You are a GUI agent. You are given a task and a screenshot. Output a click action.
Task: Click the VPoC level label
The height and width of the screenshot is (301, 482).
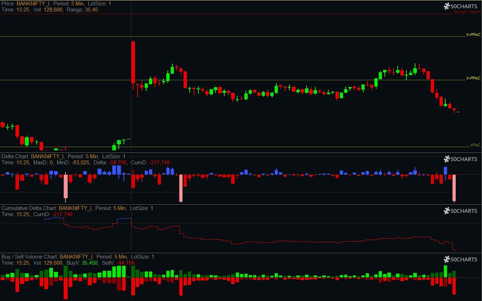tap(475, 145)
